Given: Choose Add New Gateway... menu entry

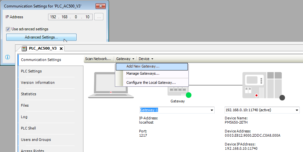Looking at the screenshot, I should [x=152, y=67].
